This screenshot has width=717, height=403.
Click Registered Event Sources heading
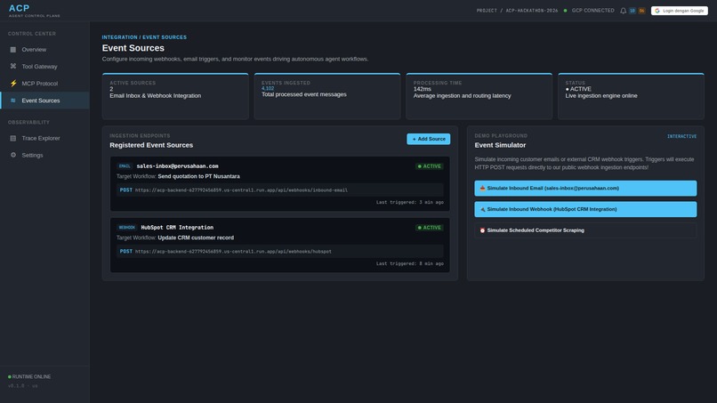click(151, 145)
